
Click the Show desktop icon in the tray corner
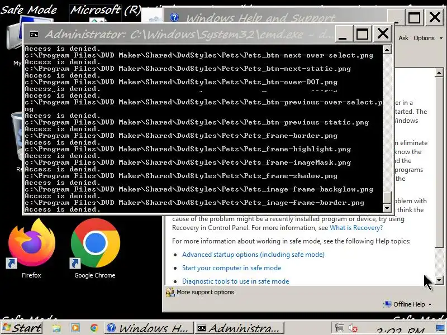(440, 328)
